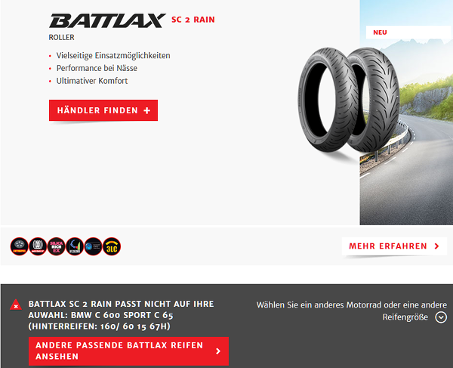
Task: Click the Monobelt technology badge
Action: 38,246
